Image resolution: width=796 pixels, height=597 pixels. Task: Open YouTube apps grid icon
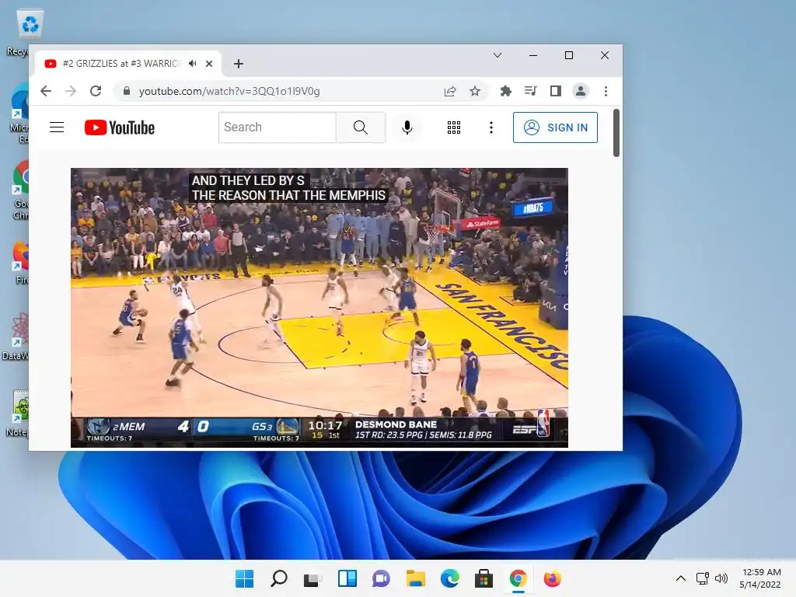(454, 127)
